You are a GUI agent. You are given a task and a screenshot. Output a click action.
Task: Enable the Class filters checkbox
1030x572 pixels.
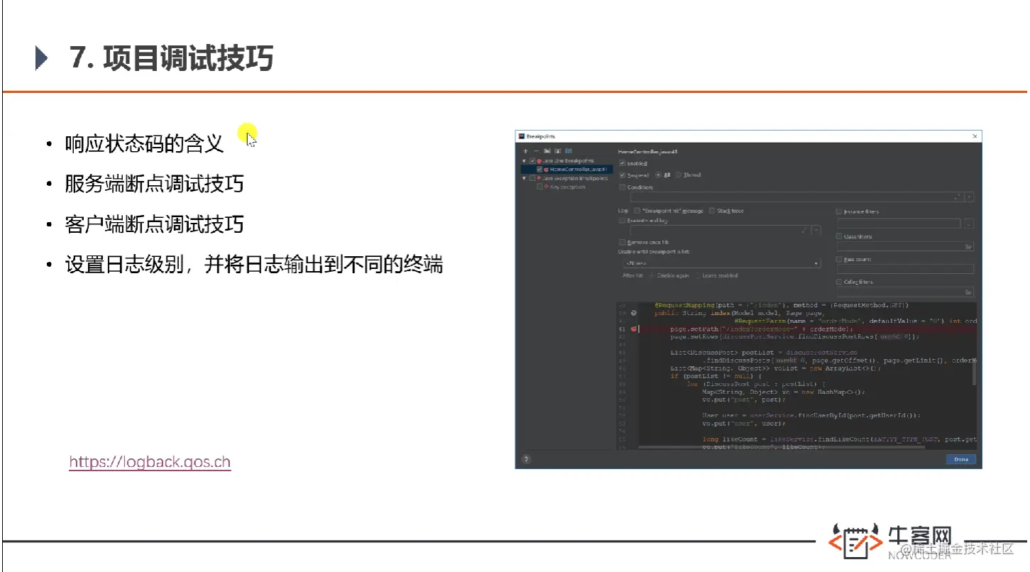point(838,236)
